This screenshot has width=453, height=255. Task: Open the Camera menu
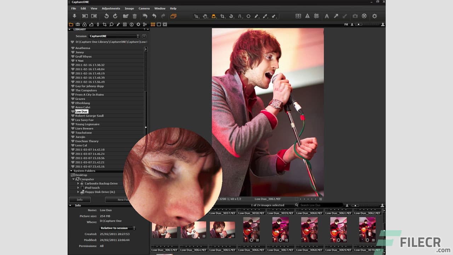pos(144,8)
